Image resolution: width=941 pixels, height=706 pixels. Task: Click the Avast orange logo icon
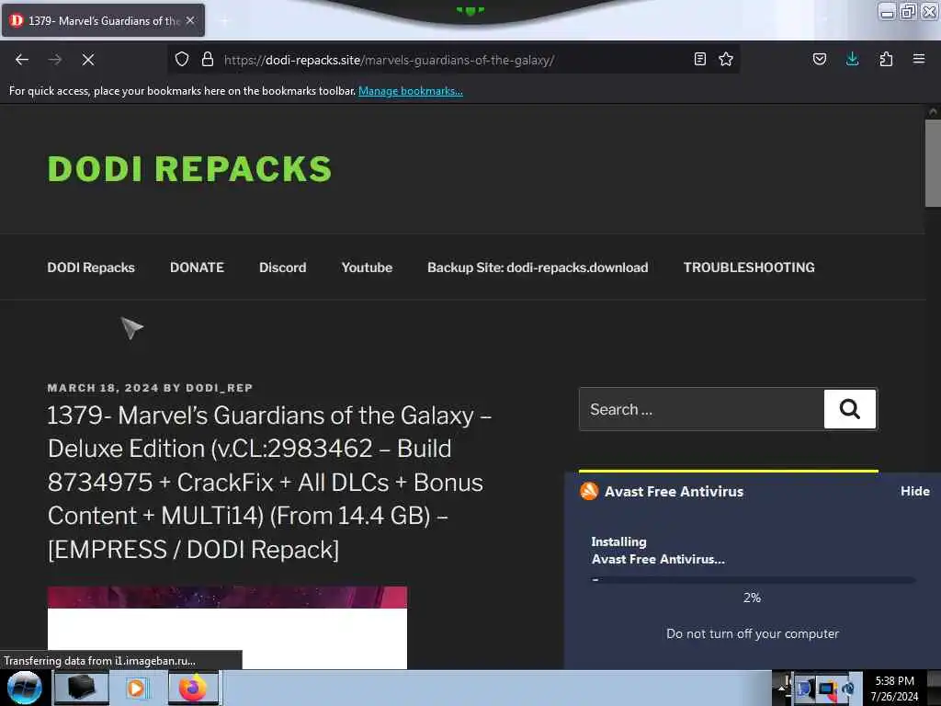pos(589,491)
